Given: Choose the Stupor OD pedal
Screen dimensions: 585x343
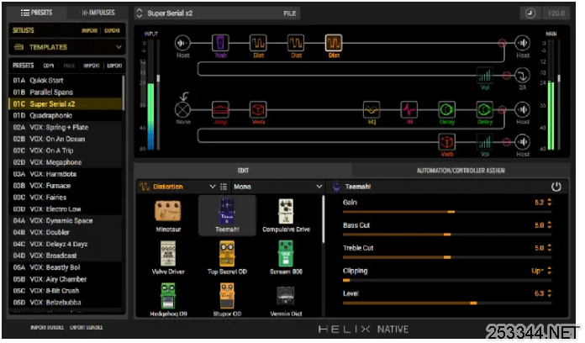Looking at the screenshot, I should click(227, 300).
